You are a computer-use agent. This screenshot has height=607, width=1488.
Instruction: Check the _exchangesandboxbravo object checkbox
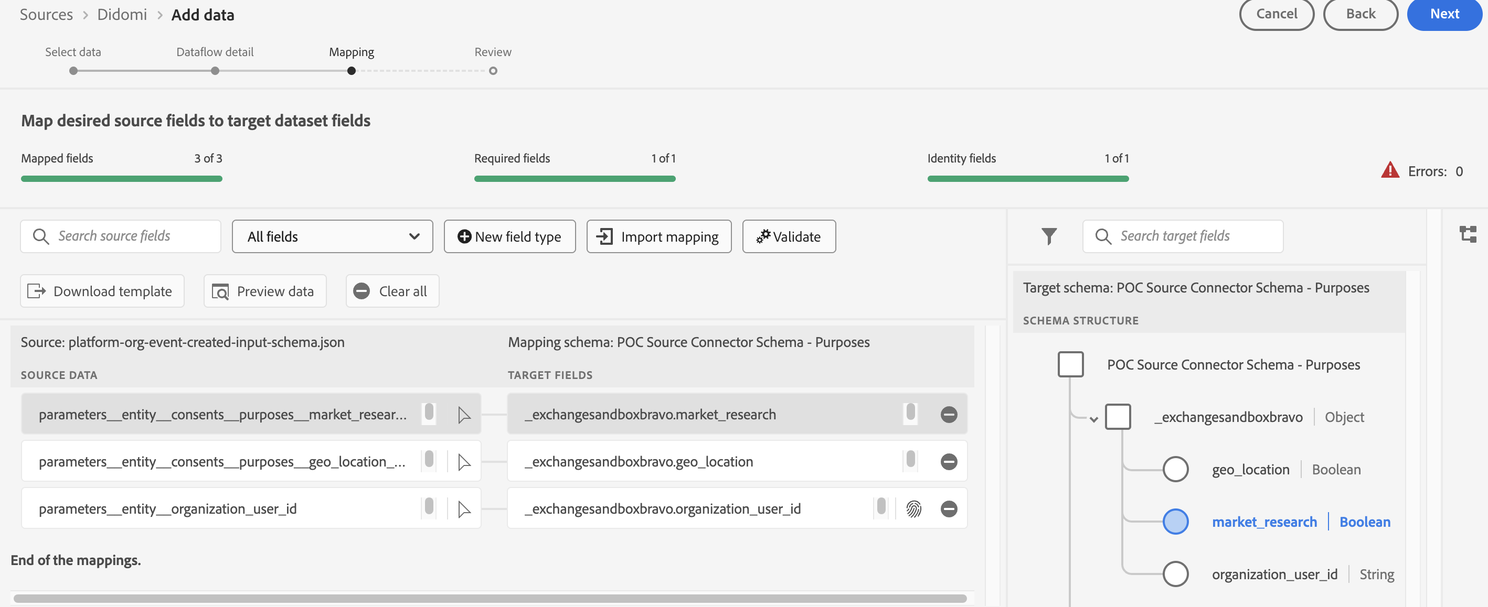[x=1117, y=417]
